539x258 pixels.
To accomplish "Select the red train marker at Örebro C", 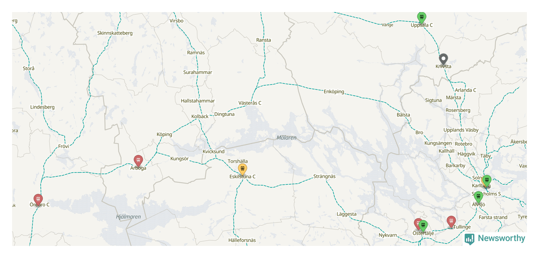I will [x=38, y=200].
